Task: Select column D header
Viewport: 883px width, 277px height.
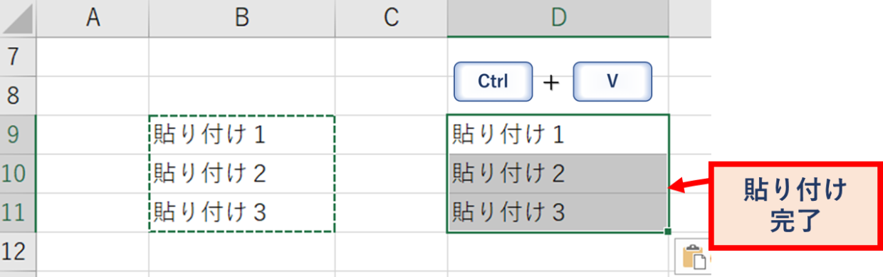Action: tap(558, 19)
